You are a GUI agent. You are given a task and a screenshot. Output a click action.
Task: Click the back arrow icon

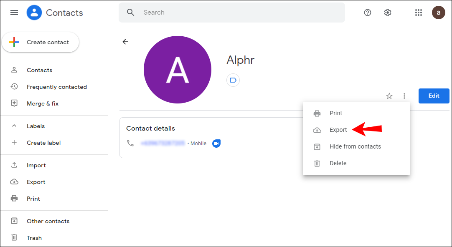[125, 42]
